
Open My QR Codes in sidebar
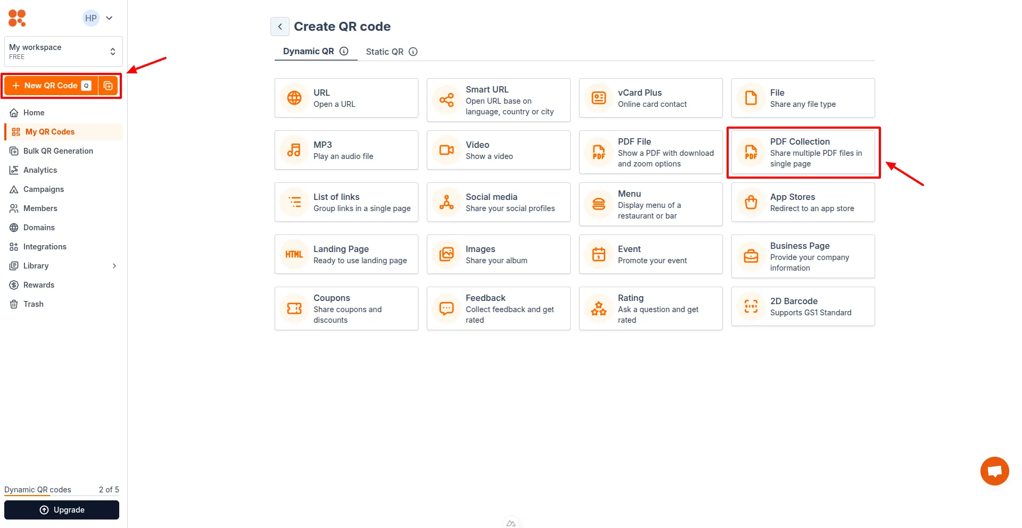[63, 132]
